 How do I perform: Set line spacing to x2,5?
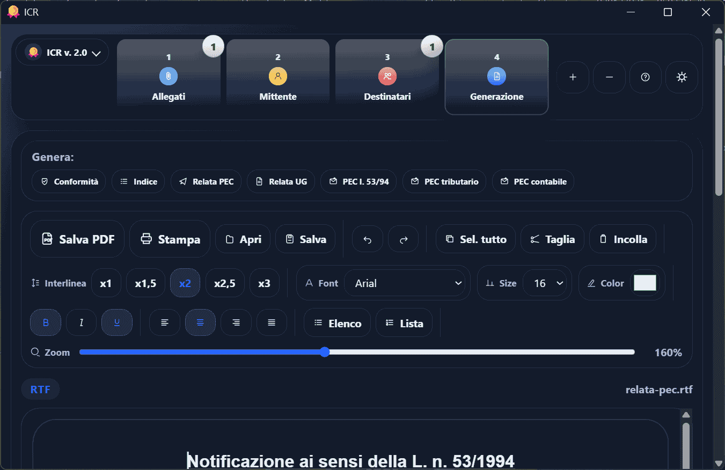(225, 283)
